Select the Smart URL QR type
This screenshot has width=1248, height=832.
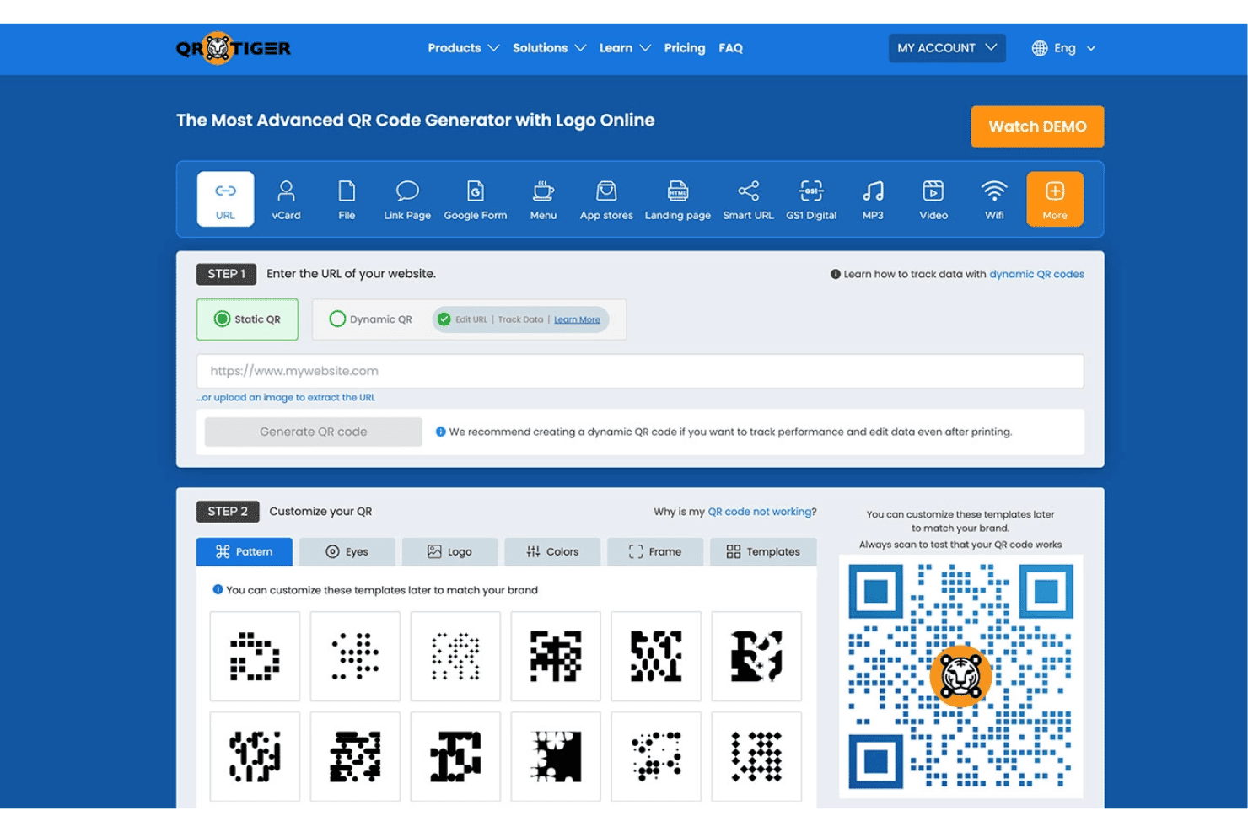click(748, 200)
